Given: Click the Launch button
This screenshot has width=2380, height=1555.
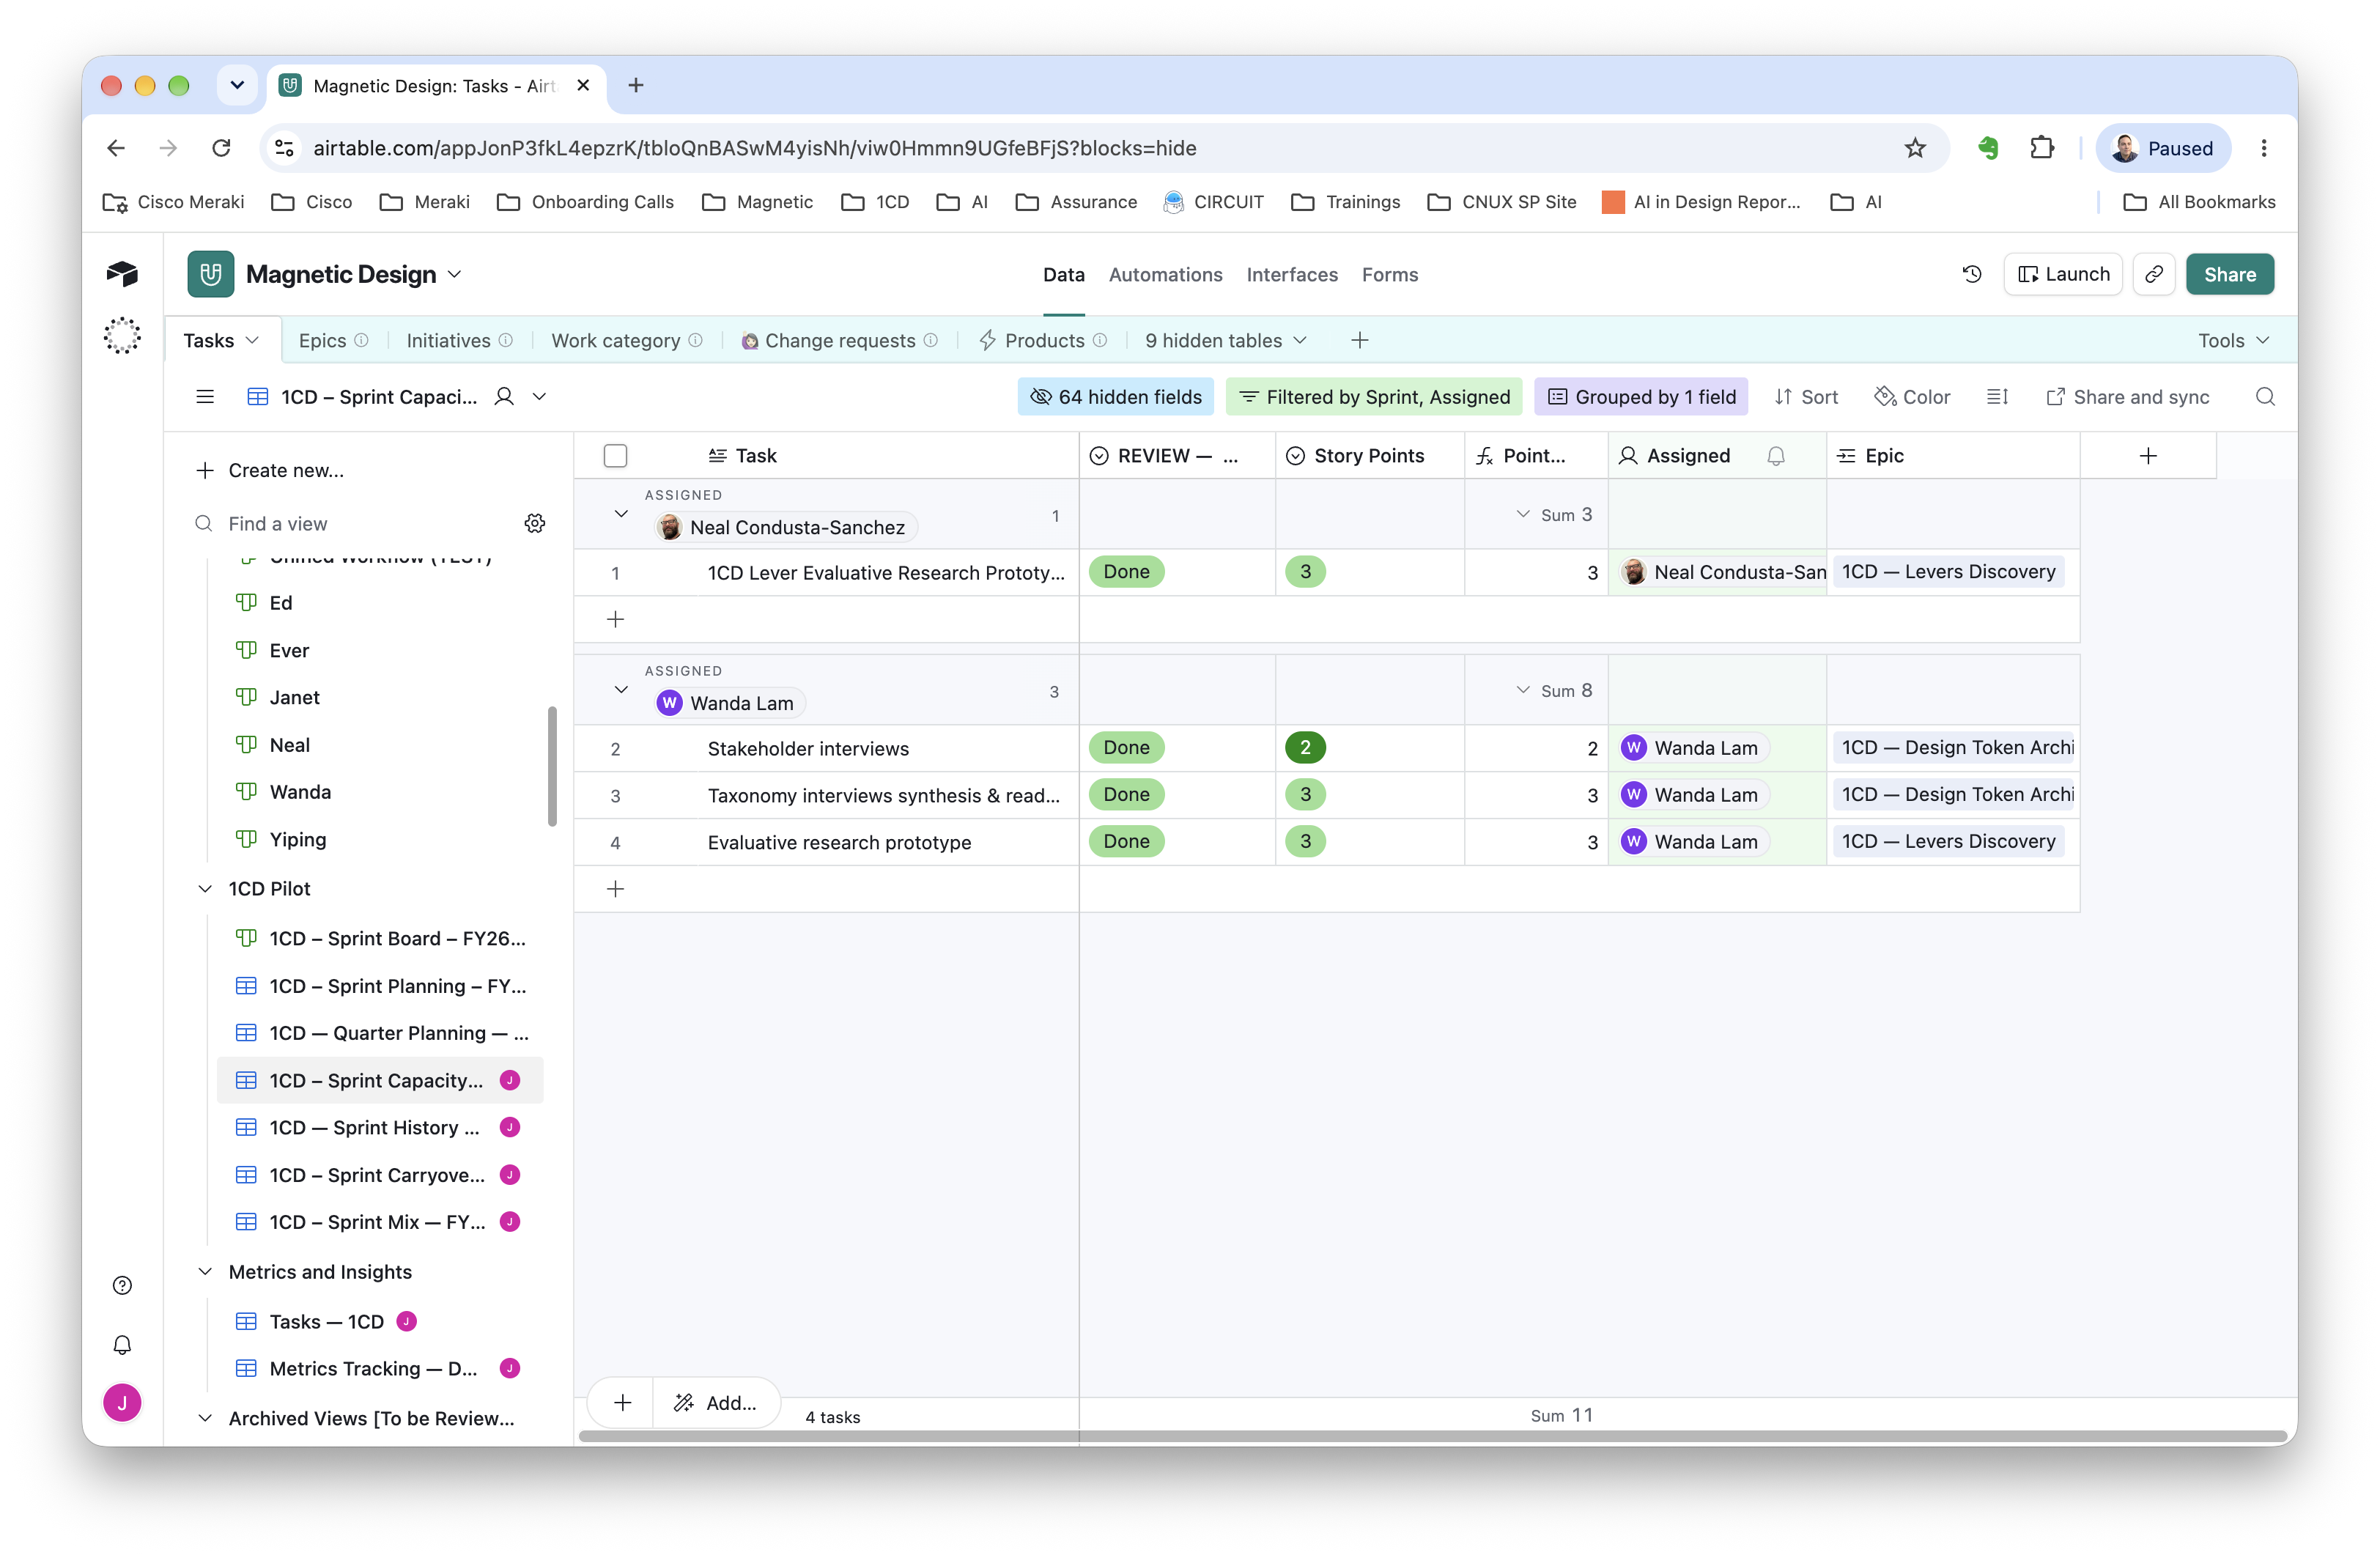Looking at the screenshot, I should [x=2063, y=274].
